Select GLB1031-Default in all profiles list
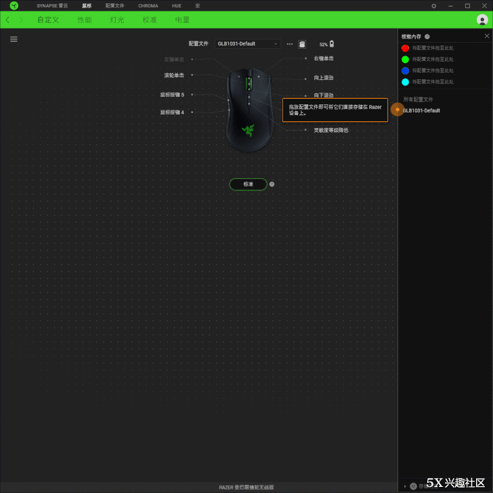 [x=421, y=110]
